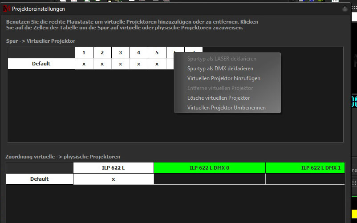Toggle the x under column 5
The width and height of the screenshot is (357, 223).
coord(157,64)
